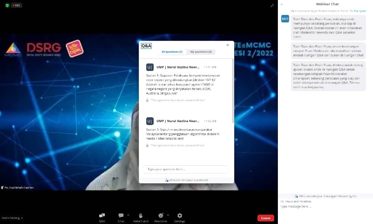Click the Raise Hand icon

[141, 215]
